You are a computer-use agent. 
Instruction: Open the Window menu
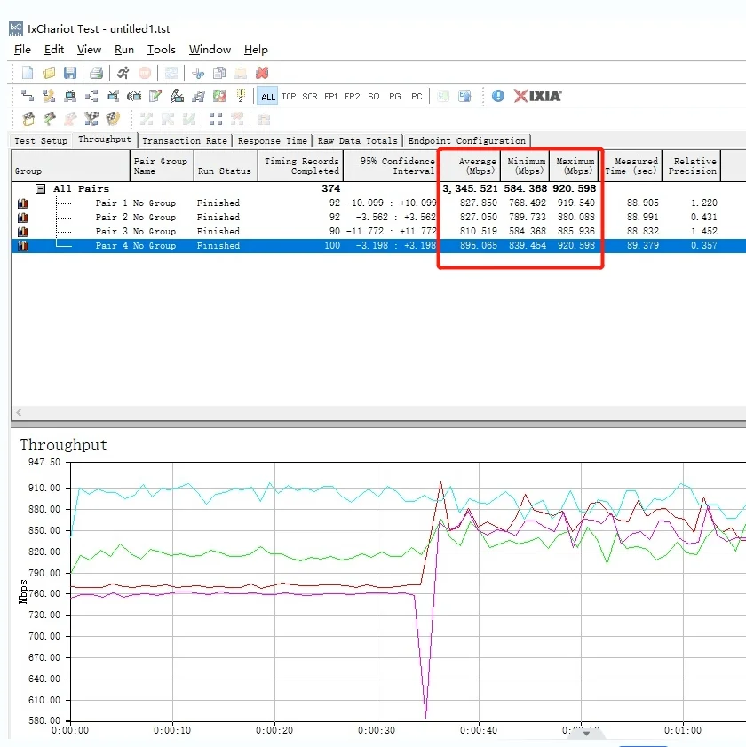[210, 50]
